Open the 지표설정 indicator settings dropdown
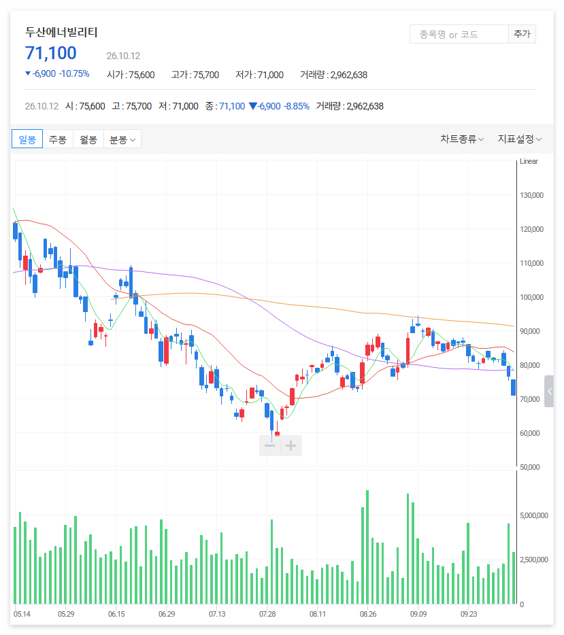This screenshot has height=635, width=564. pos(519,139)
